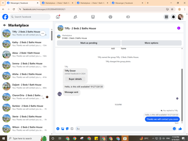Click the Search Facebook field
The image size is (188, 141).
coord(30,17)
